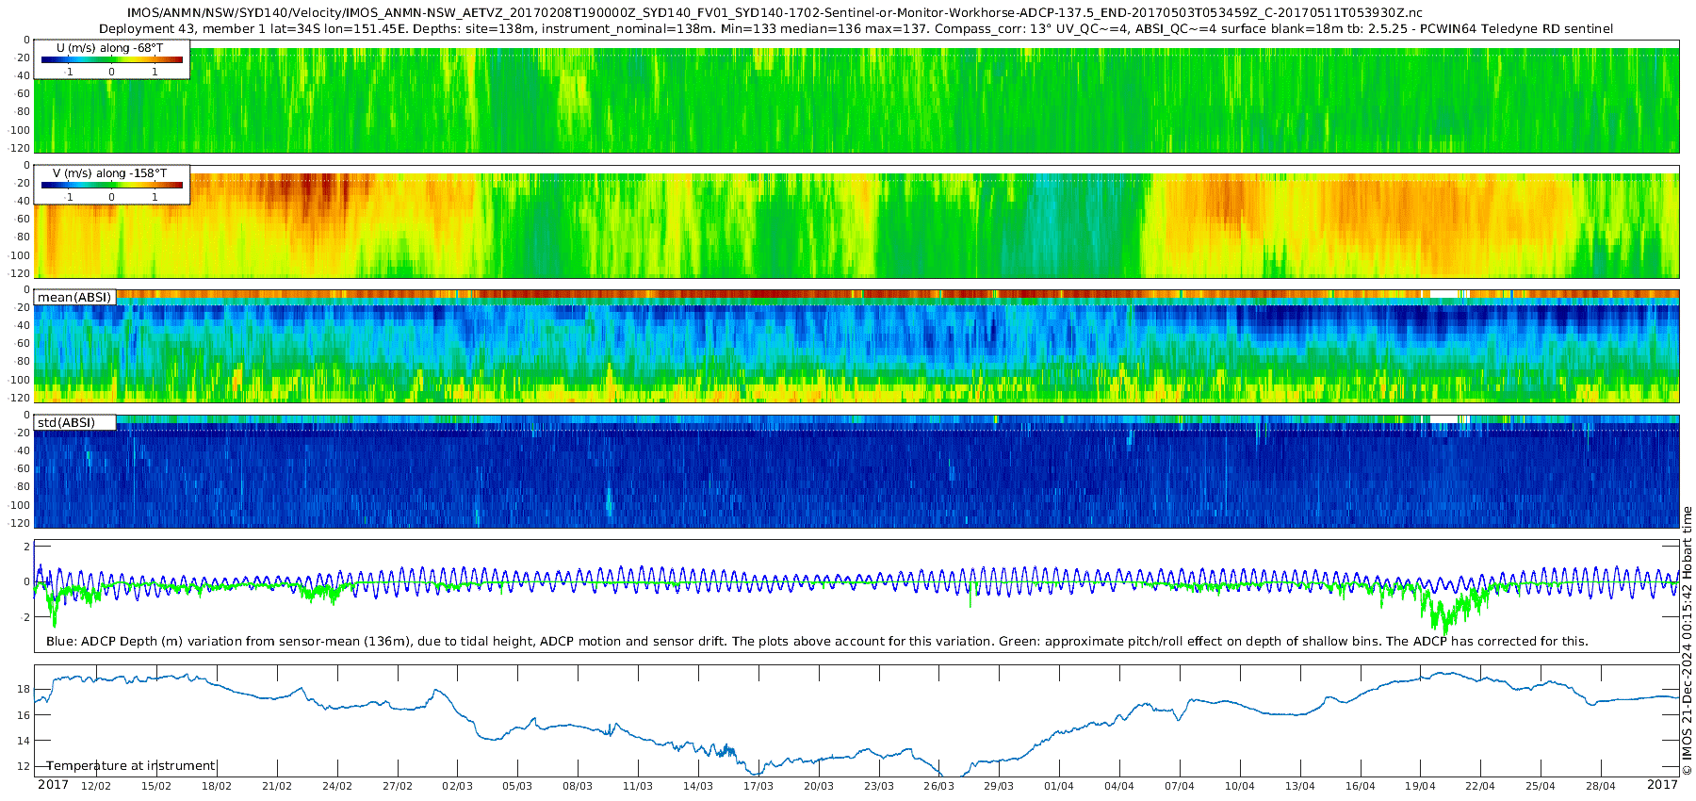The width and height of the screenshot is (1696, 801).
Task: Select the mean(ABSI) panel label
Action: pos(74,298)
